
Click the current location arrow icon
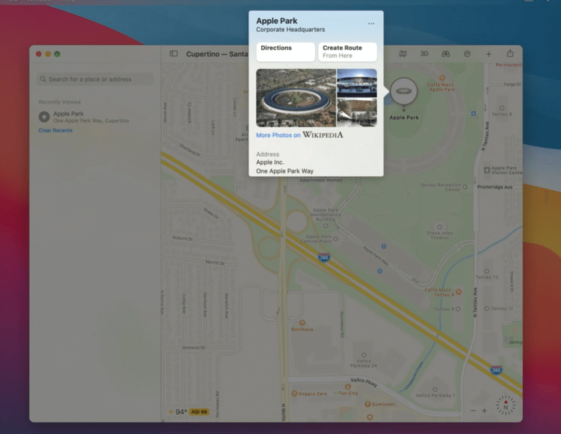(x=467, y=54)
